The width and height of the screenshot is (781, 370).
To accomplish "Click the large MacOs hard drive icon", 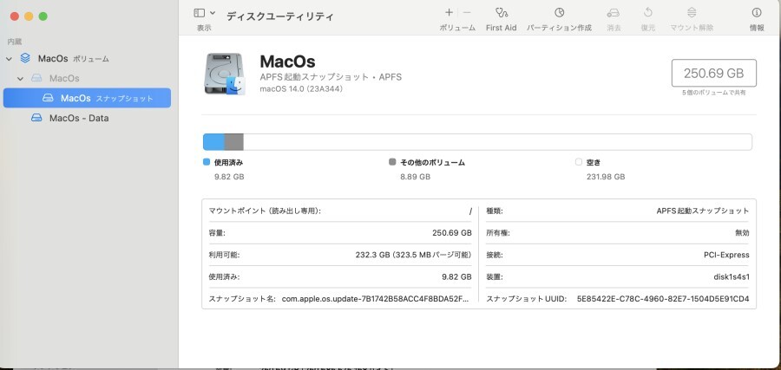I will point(224,75).
